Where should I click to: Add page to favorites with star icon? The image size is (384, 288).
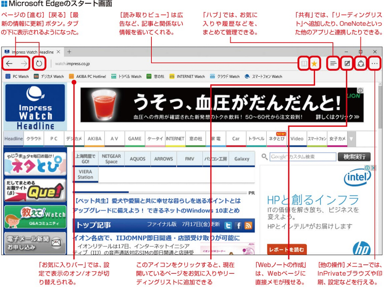pyautogui.click(x=314, y=63)
